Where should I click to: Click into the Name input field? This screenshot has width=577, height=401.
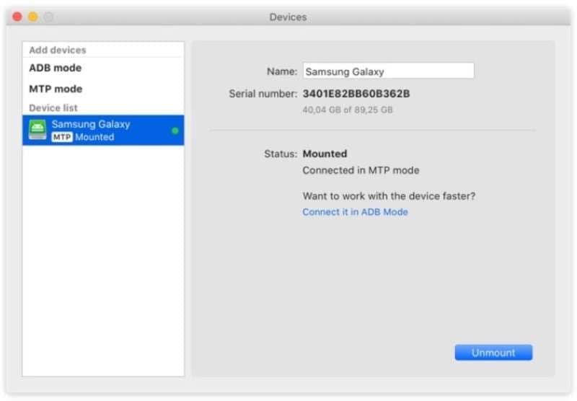coord(388,71)
